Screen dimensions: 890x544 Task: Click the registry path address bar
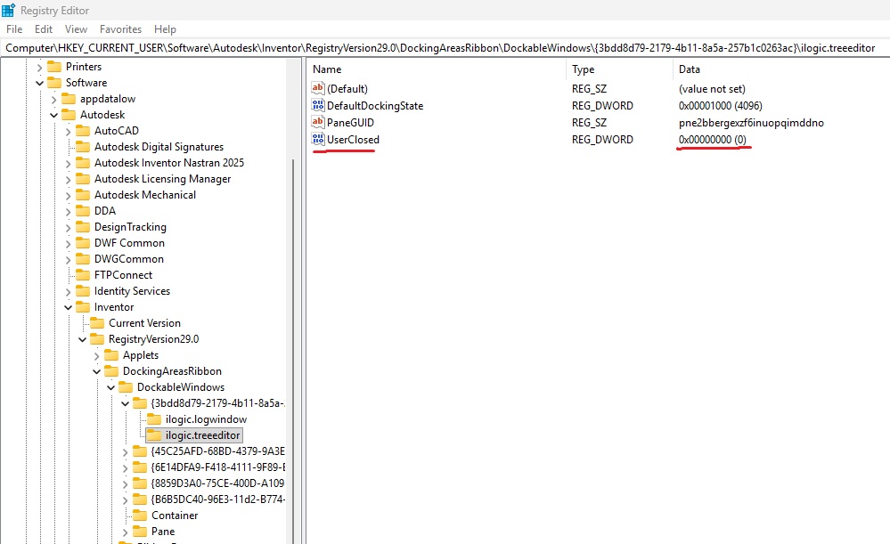pos(445,48)
